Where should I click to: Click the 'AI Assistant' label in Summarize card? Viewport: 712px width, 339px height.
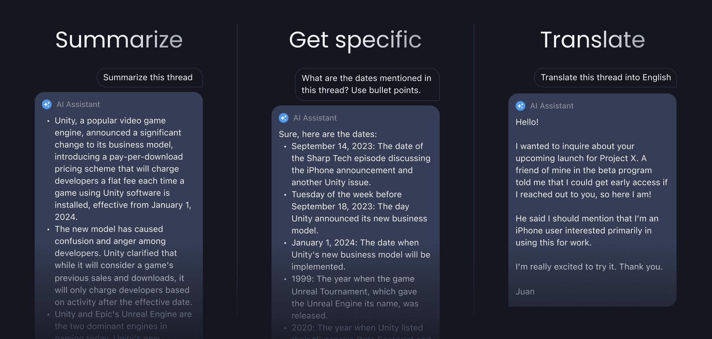[78, 104]
